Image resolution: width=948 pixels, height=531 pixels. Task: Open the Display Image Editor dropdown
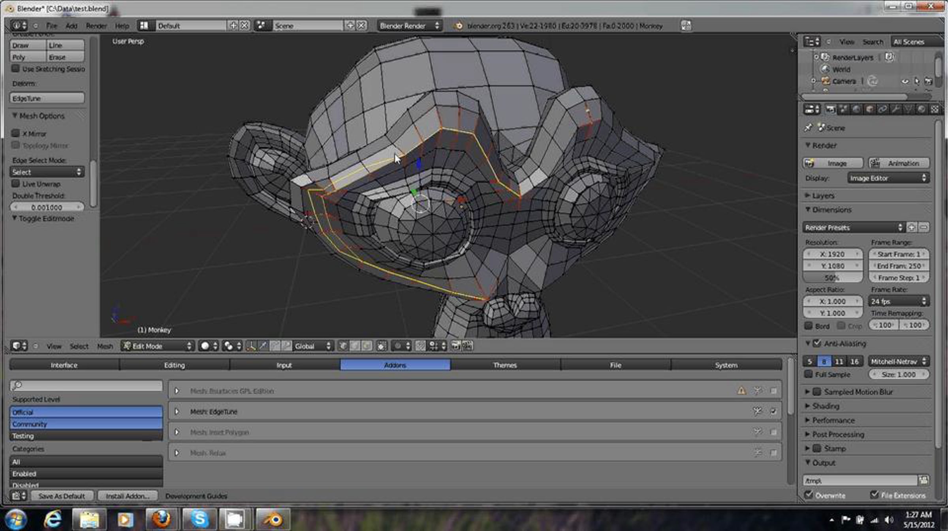pos(888,178)
